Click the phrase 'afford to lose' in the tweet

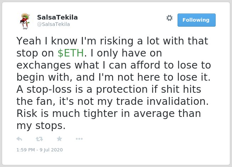pyautogui.click(x=164, y=65)
